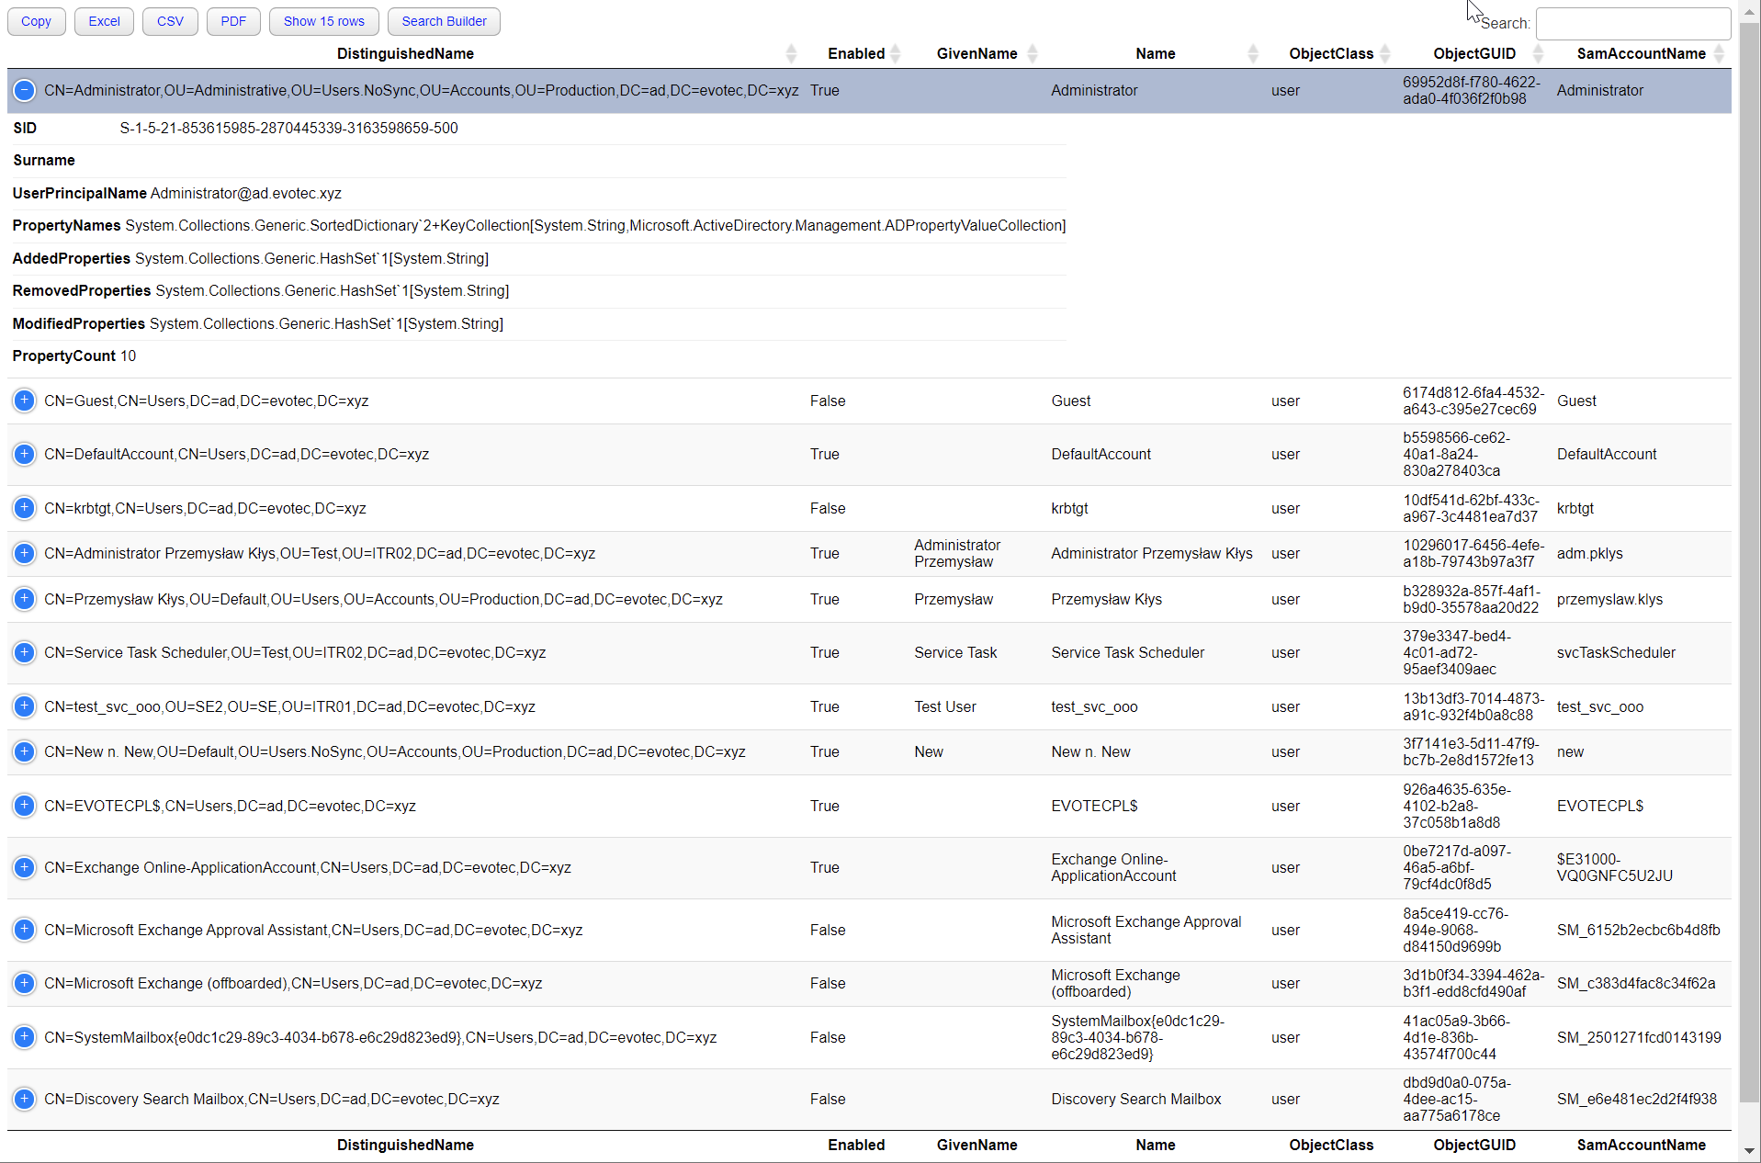Sort table by SamAccountName column header
Screen dimensions: 1761x1163
[1641, 53]
